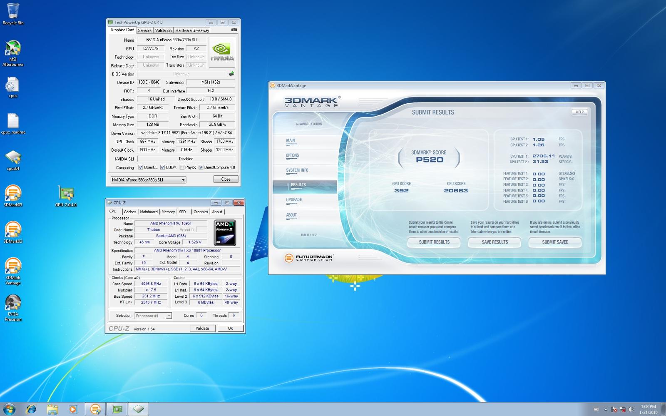Select the 3DMark Vantage desktop shortcut
This screenshot has height=416, width=666.
pyautogui.click(x=13, y=272)
